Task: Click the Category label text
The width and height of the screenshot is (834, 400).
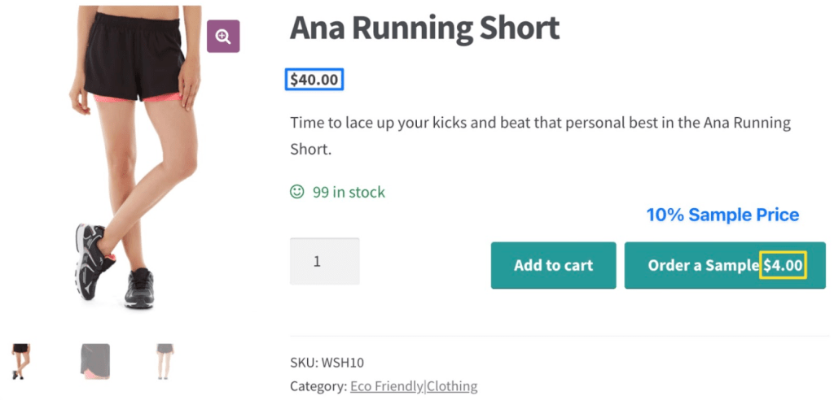Action: coord(318,386)
